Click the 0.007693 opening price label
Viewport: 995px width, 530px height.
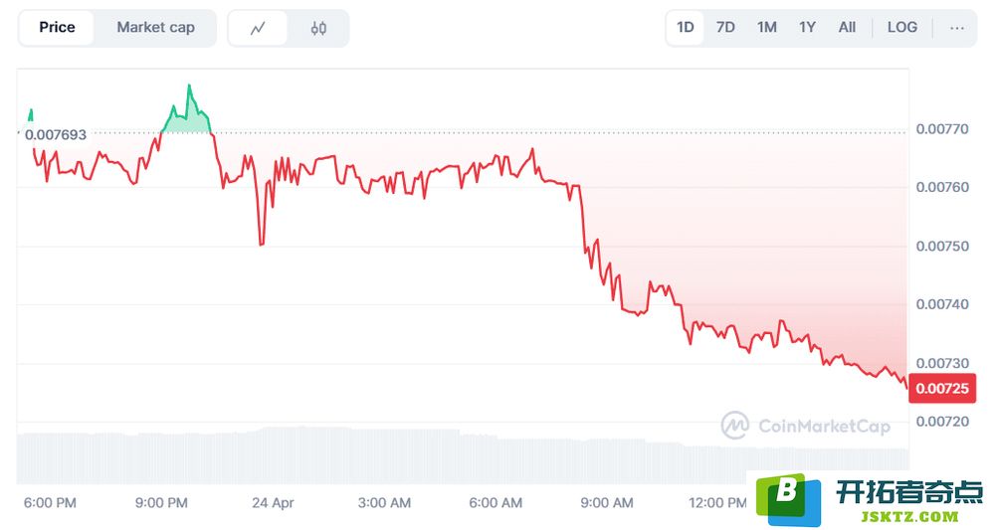pos(55,134)
